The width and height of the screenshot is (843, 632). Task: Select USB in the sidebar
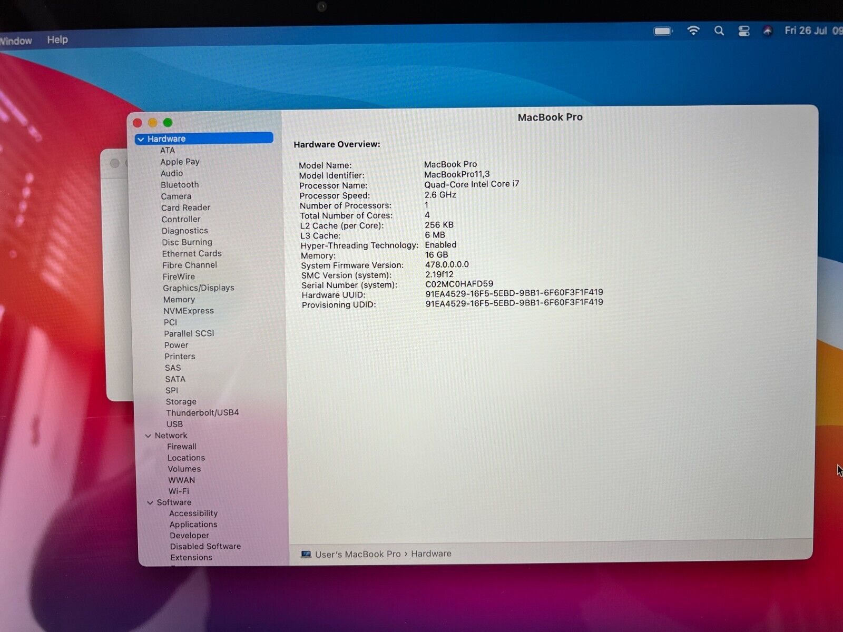(x=174, y=424)
